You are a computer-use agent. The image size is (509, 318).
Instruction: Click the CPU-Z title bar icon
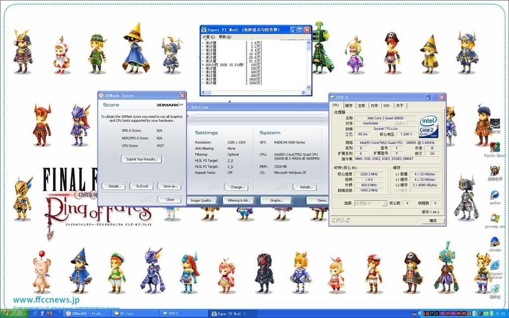[x=333, y=97]
